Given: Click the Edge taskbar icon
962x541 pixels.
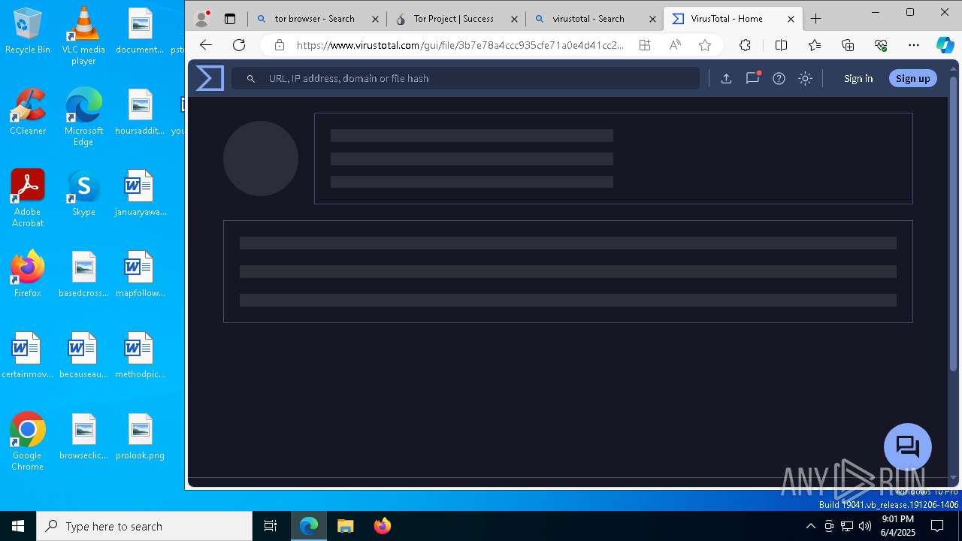Looking at the screenshot, I should (309, 526).
